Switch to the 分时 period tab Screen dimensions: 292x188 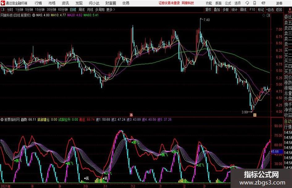coord(10,10)
